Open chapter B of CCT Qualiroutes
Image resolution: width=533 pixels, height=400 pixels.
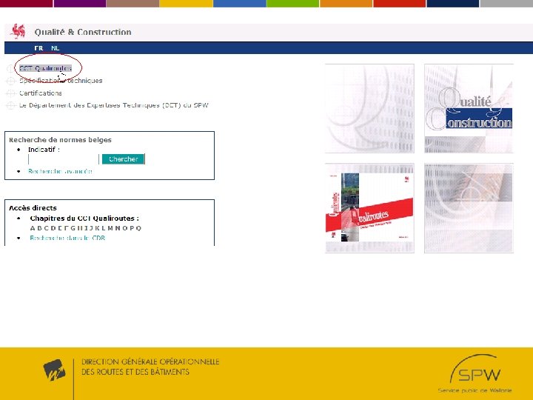click(39, 228)
